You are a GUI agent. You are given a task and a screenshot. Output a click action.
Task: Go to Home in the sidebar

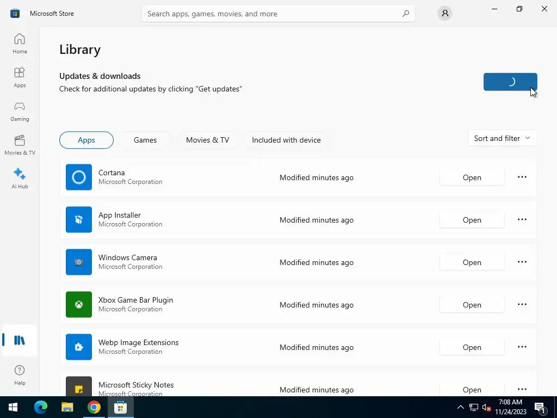(x=20, y=44)
